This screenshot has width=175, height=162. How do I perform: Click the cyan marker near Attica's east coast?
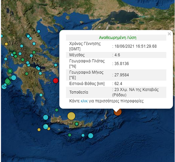(x=55, y=65)
